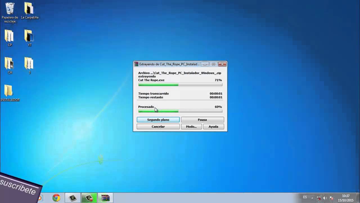Open the WinRAR taskbar button

(x=105, y=198)
